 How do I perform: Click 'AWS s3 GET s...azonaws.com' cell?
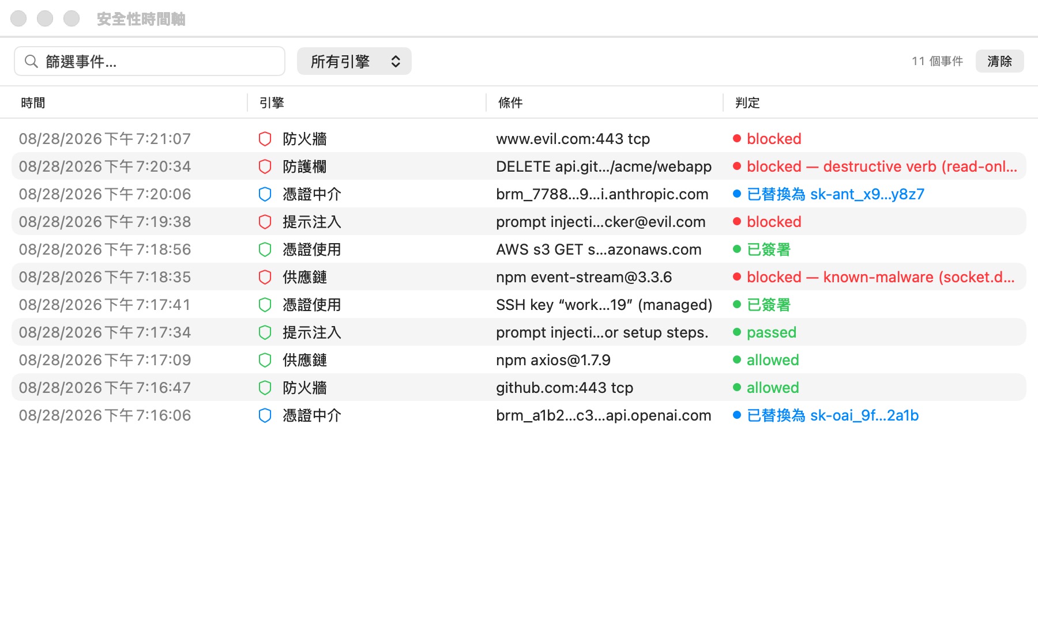point(599,249)
